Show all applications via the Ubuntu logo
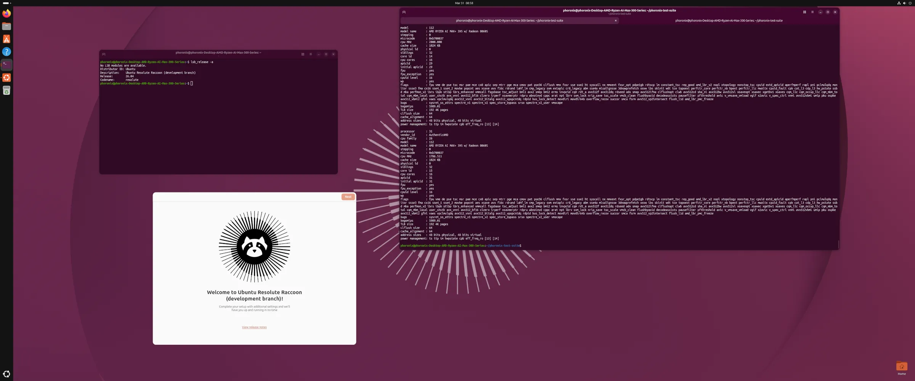The width and height of the screenshot is (915, 381). click(x=6, y=373)
